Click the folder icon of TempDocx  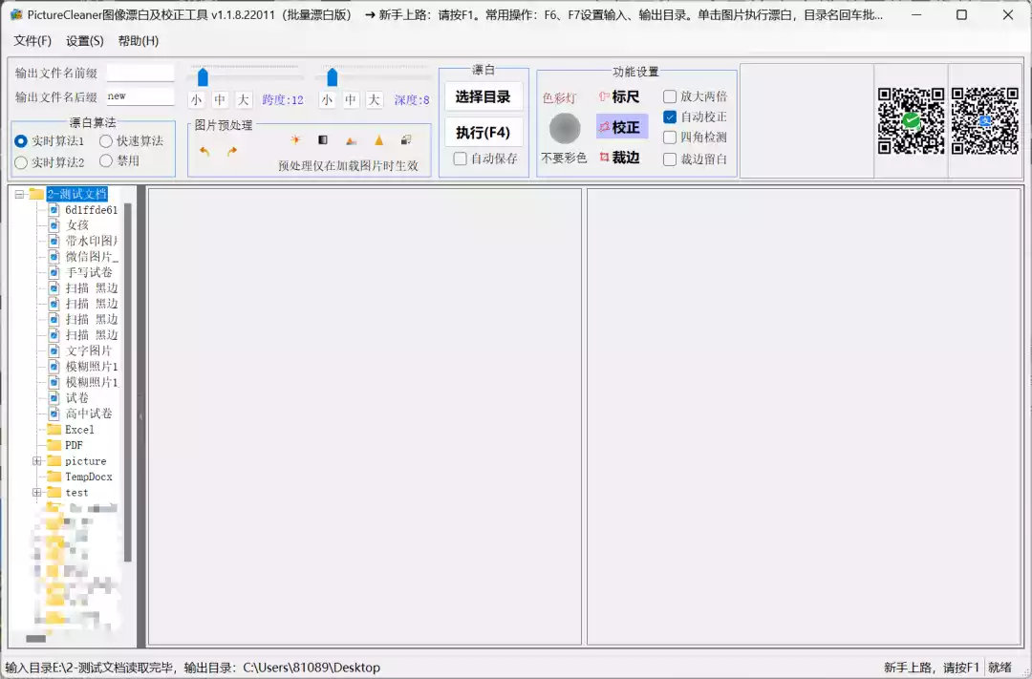pos(54,477)
